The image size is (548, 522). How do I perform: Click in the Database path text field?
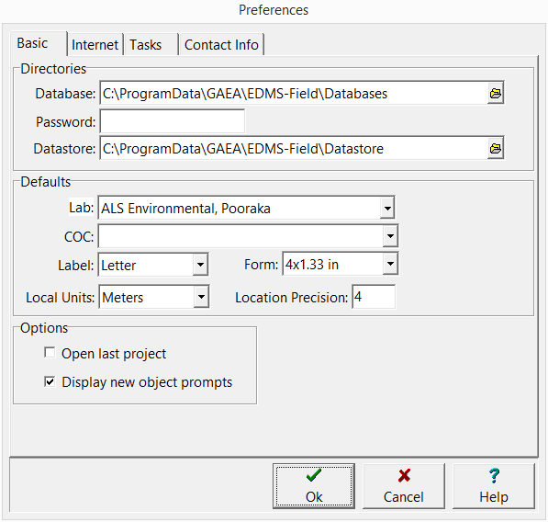(x=294, y=94)
